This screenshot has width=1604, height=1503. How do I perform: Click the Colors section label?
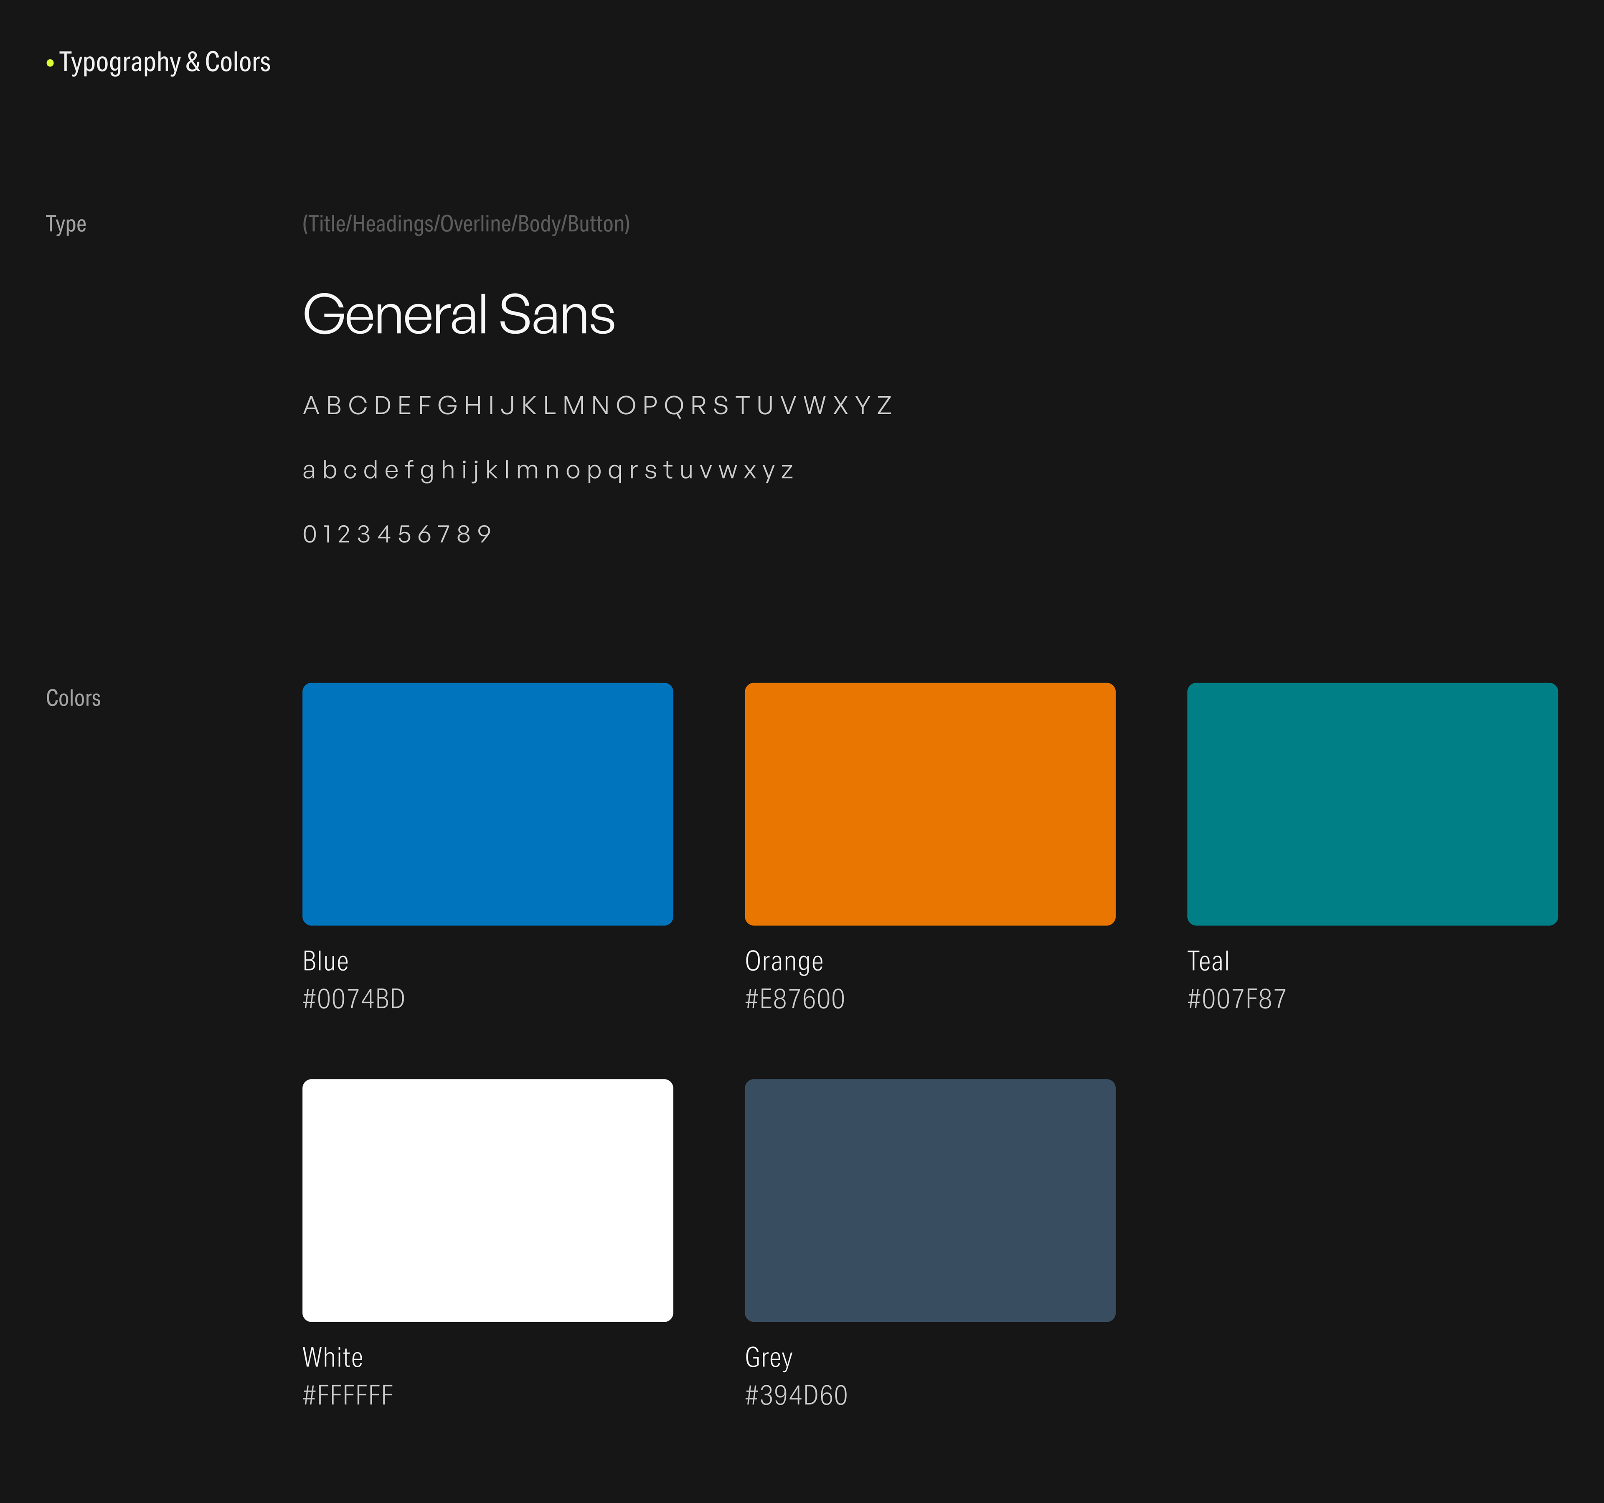pyautogui.click(x=74, y=698)
